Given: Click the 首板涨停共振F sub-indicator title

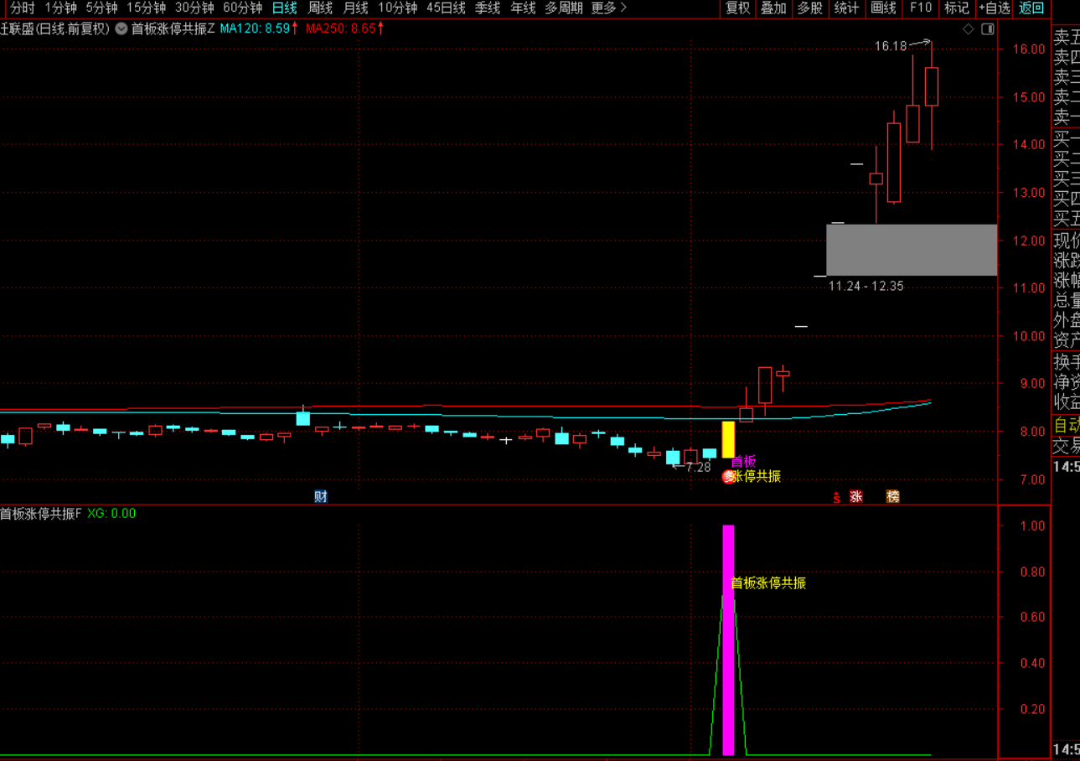Looking at the screenshot, I should (x=41, y=514).
